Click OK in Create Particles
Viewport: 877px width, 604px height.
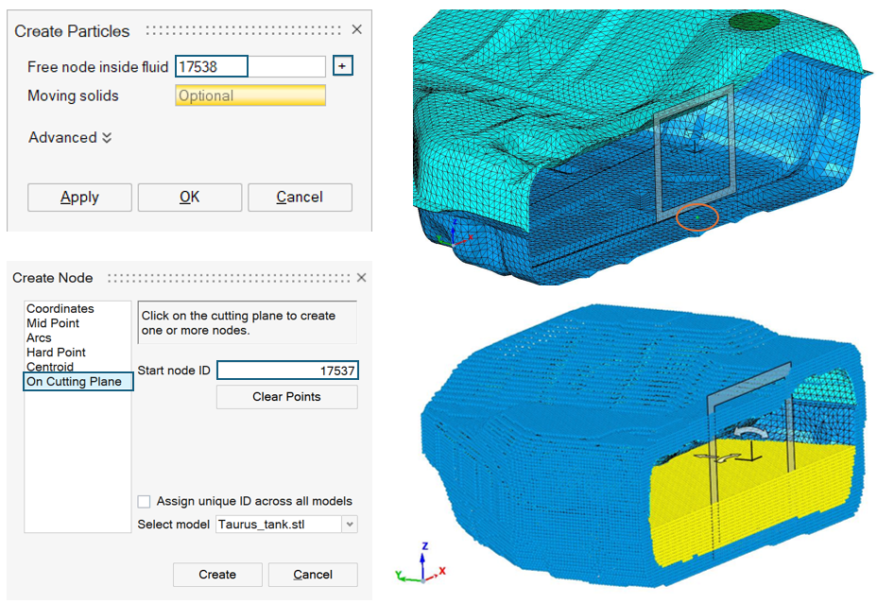(x=190, y=198)
